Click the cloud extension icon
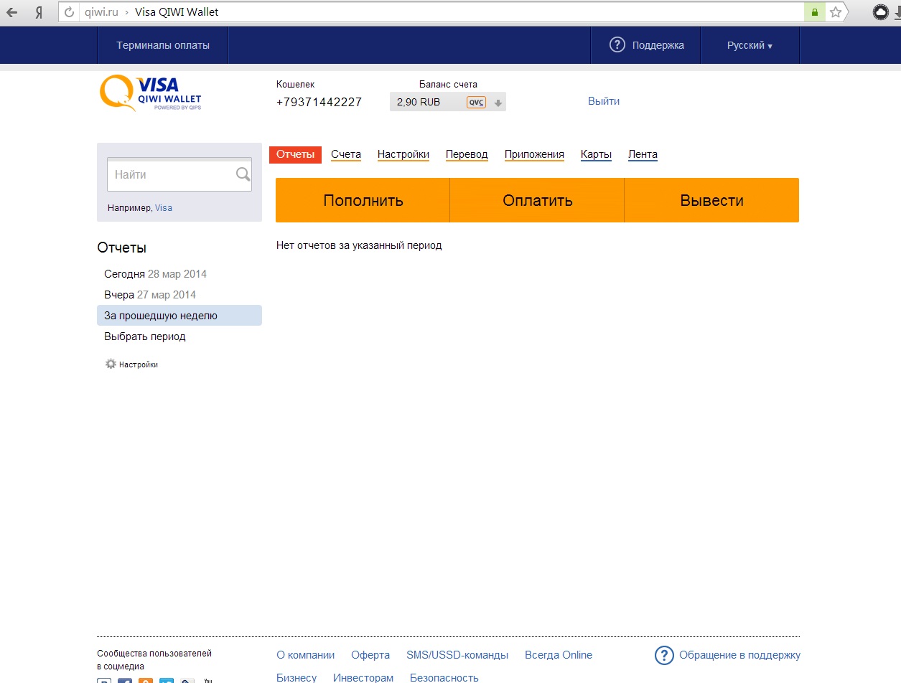Viewport: 901px width, 683px height. (880, 12)
